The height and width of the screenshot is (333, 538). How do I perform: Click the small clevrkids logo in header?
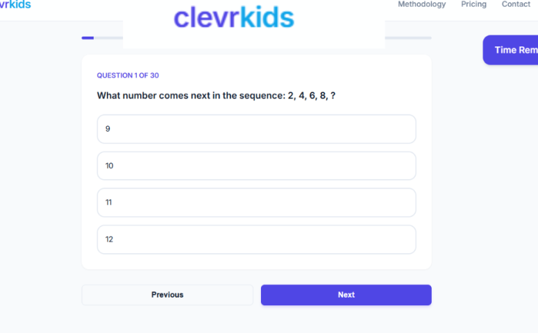[15, 4]
